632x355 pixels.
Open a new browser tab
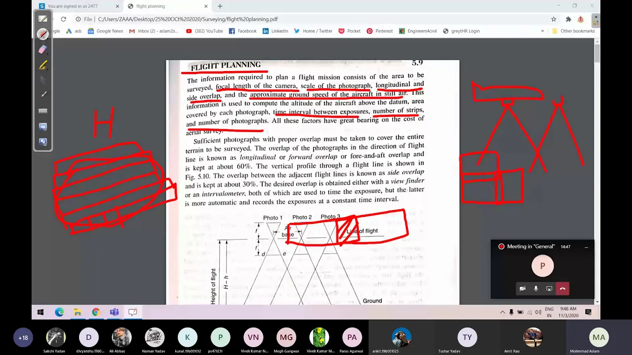click(220, 6)
